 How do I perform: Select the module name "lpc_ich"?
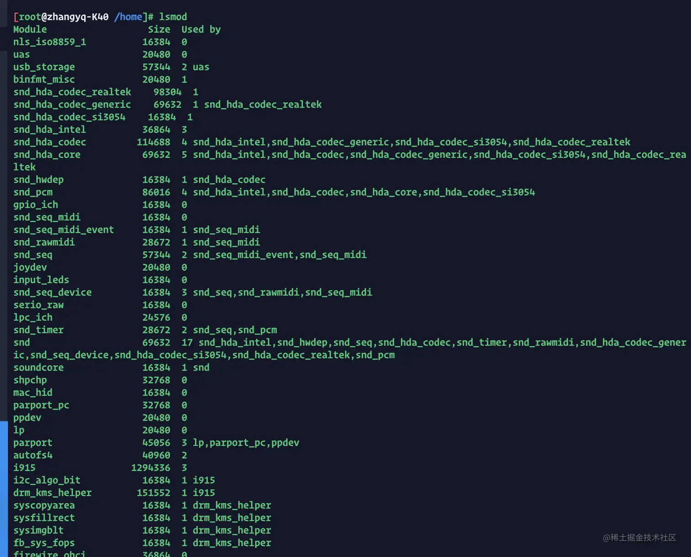click(33, 317)
